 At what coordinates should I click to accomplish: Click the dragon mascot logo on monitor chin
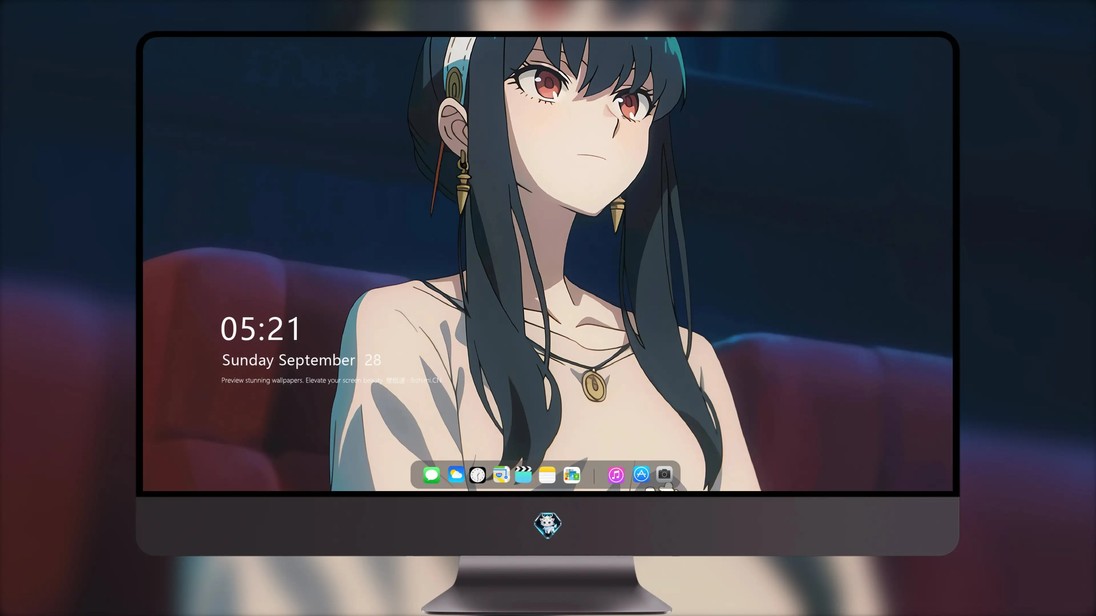[548, 525]
